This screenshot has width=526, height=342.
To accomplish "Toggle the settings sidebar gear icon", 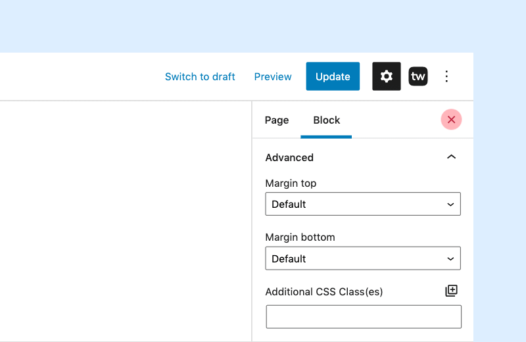I will (386, 76).
